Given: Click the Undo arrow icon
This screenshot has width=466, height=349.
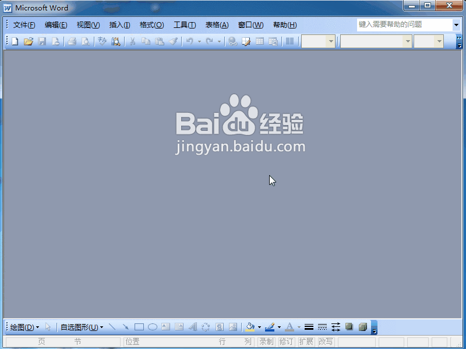Looking at the screenshot, I should click(190, 41).
